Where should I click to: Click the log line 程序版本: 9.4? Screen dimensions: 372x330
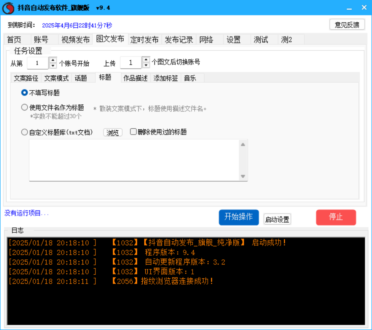coord(102,252)
